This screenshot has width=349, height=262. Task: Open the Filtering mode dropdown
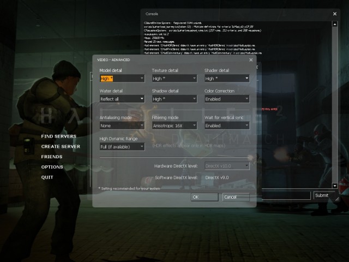174,126
